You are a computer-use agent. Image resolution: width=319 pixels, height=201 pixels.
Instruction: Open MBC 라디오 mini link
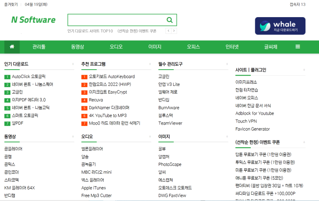(96, 172)
